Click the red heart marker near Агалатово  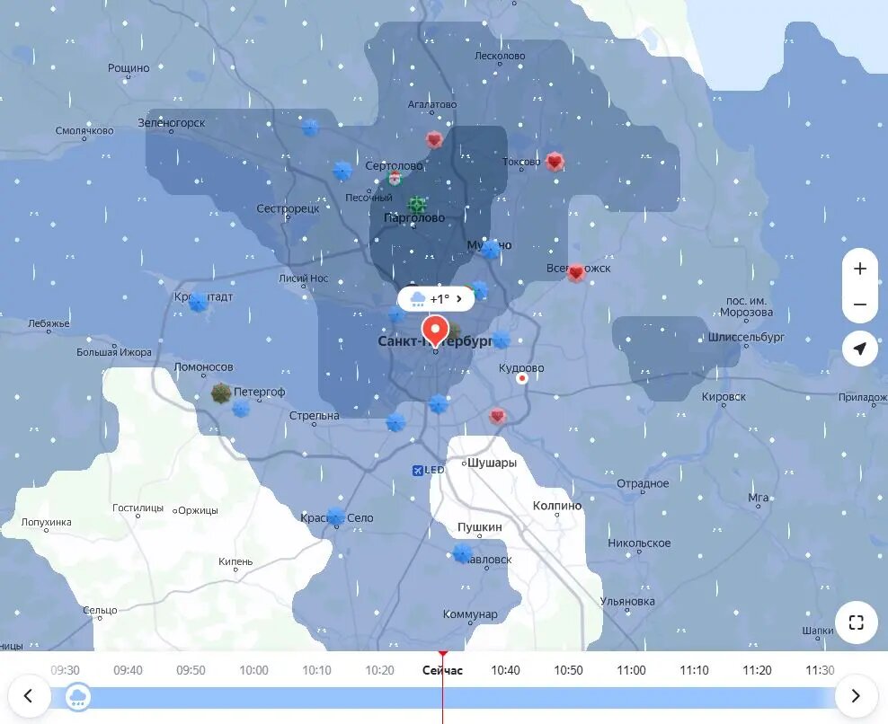(434, 139)
